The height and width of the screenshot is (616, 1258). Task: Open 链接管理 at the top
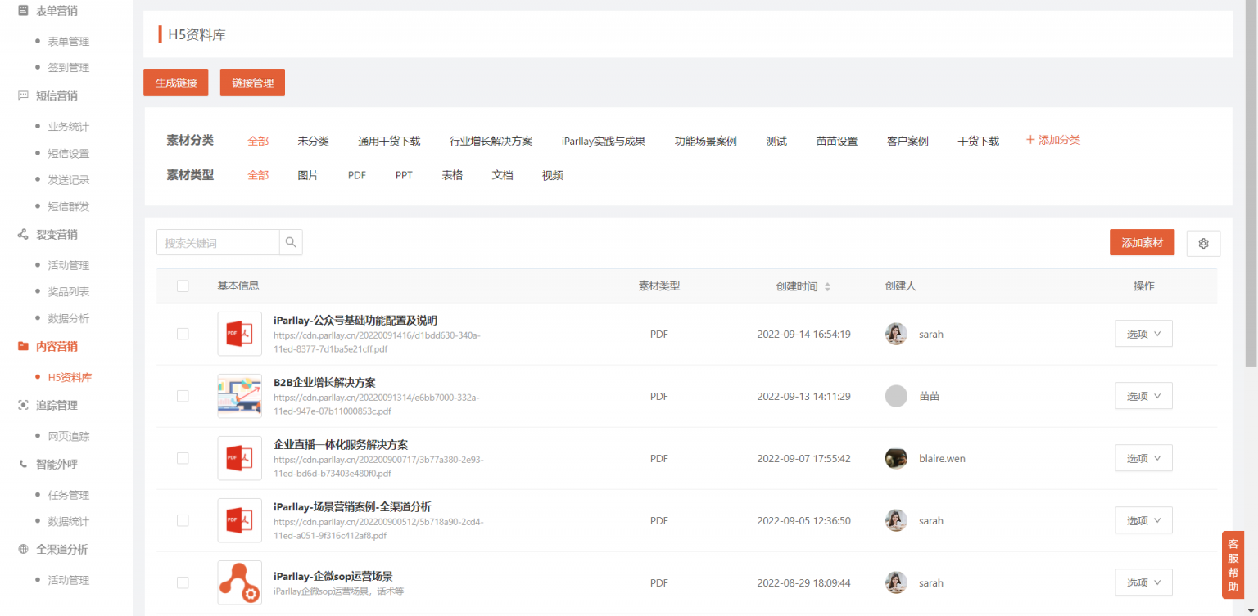coord(252,82)
